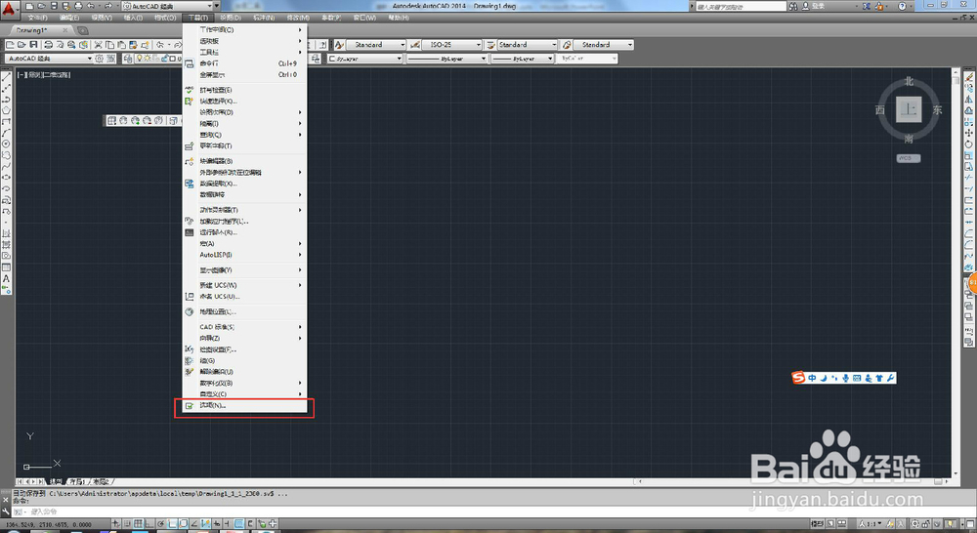The image size is (977, 533).
Task: Select 命令行 Ctrl+9 menu entry
Action: pos(245,63)
